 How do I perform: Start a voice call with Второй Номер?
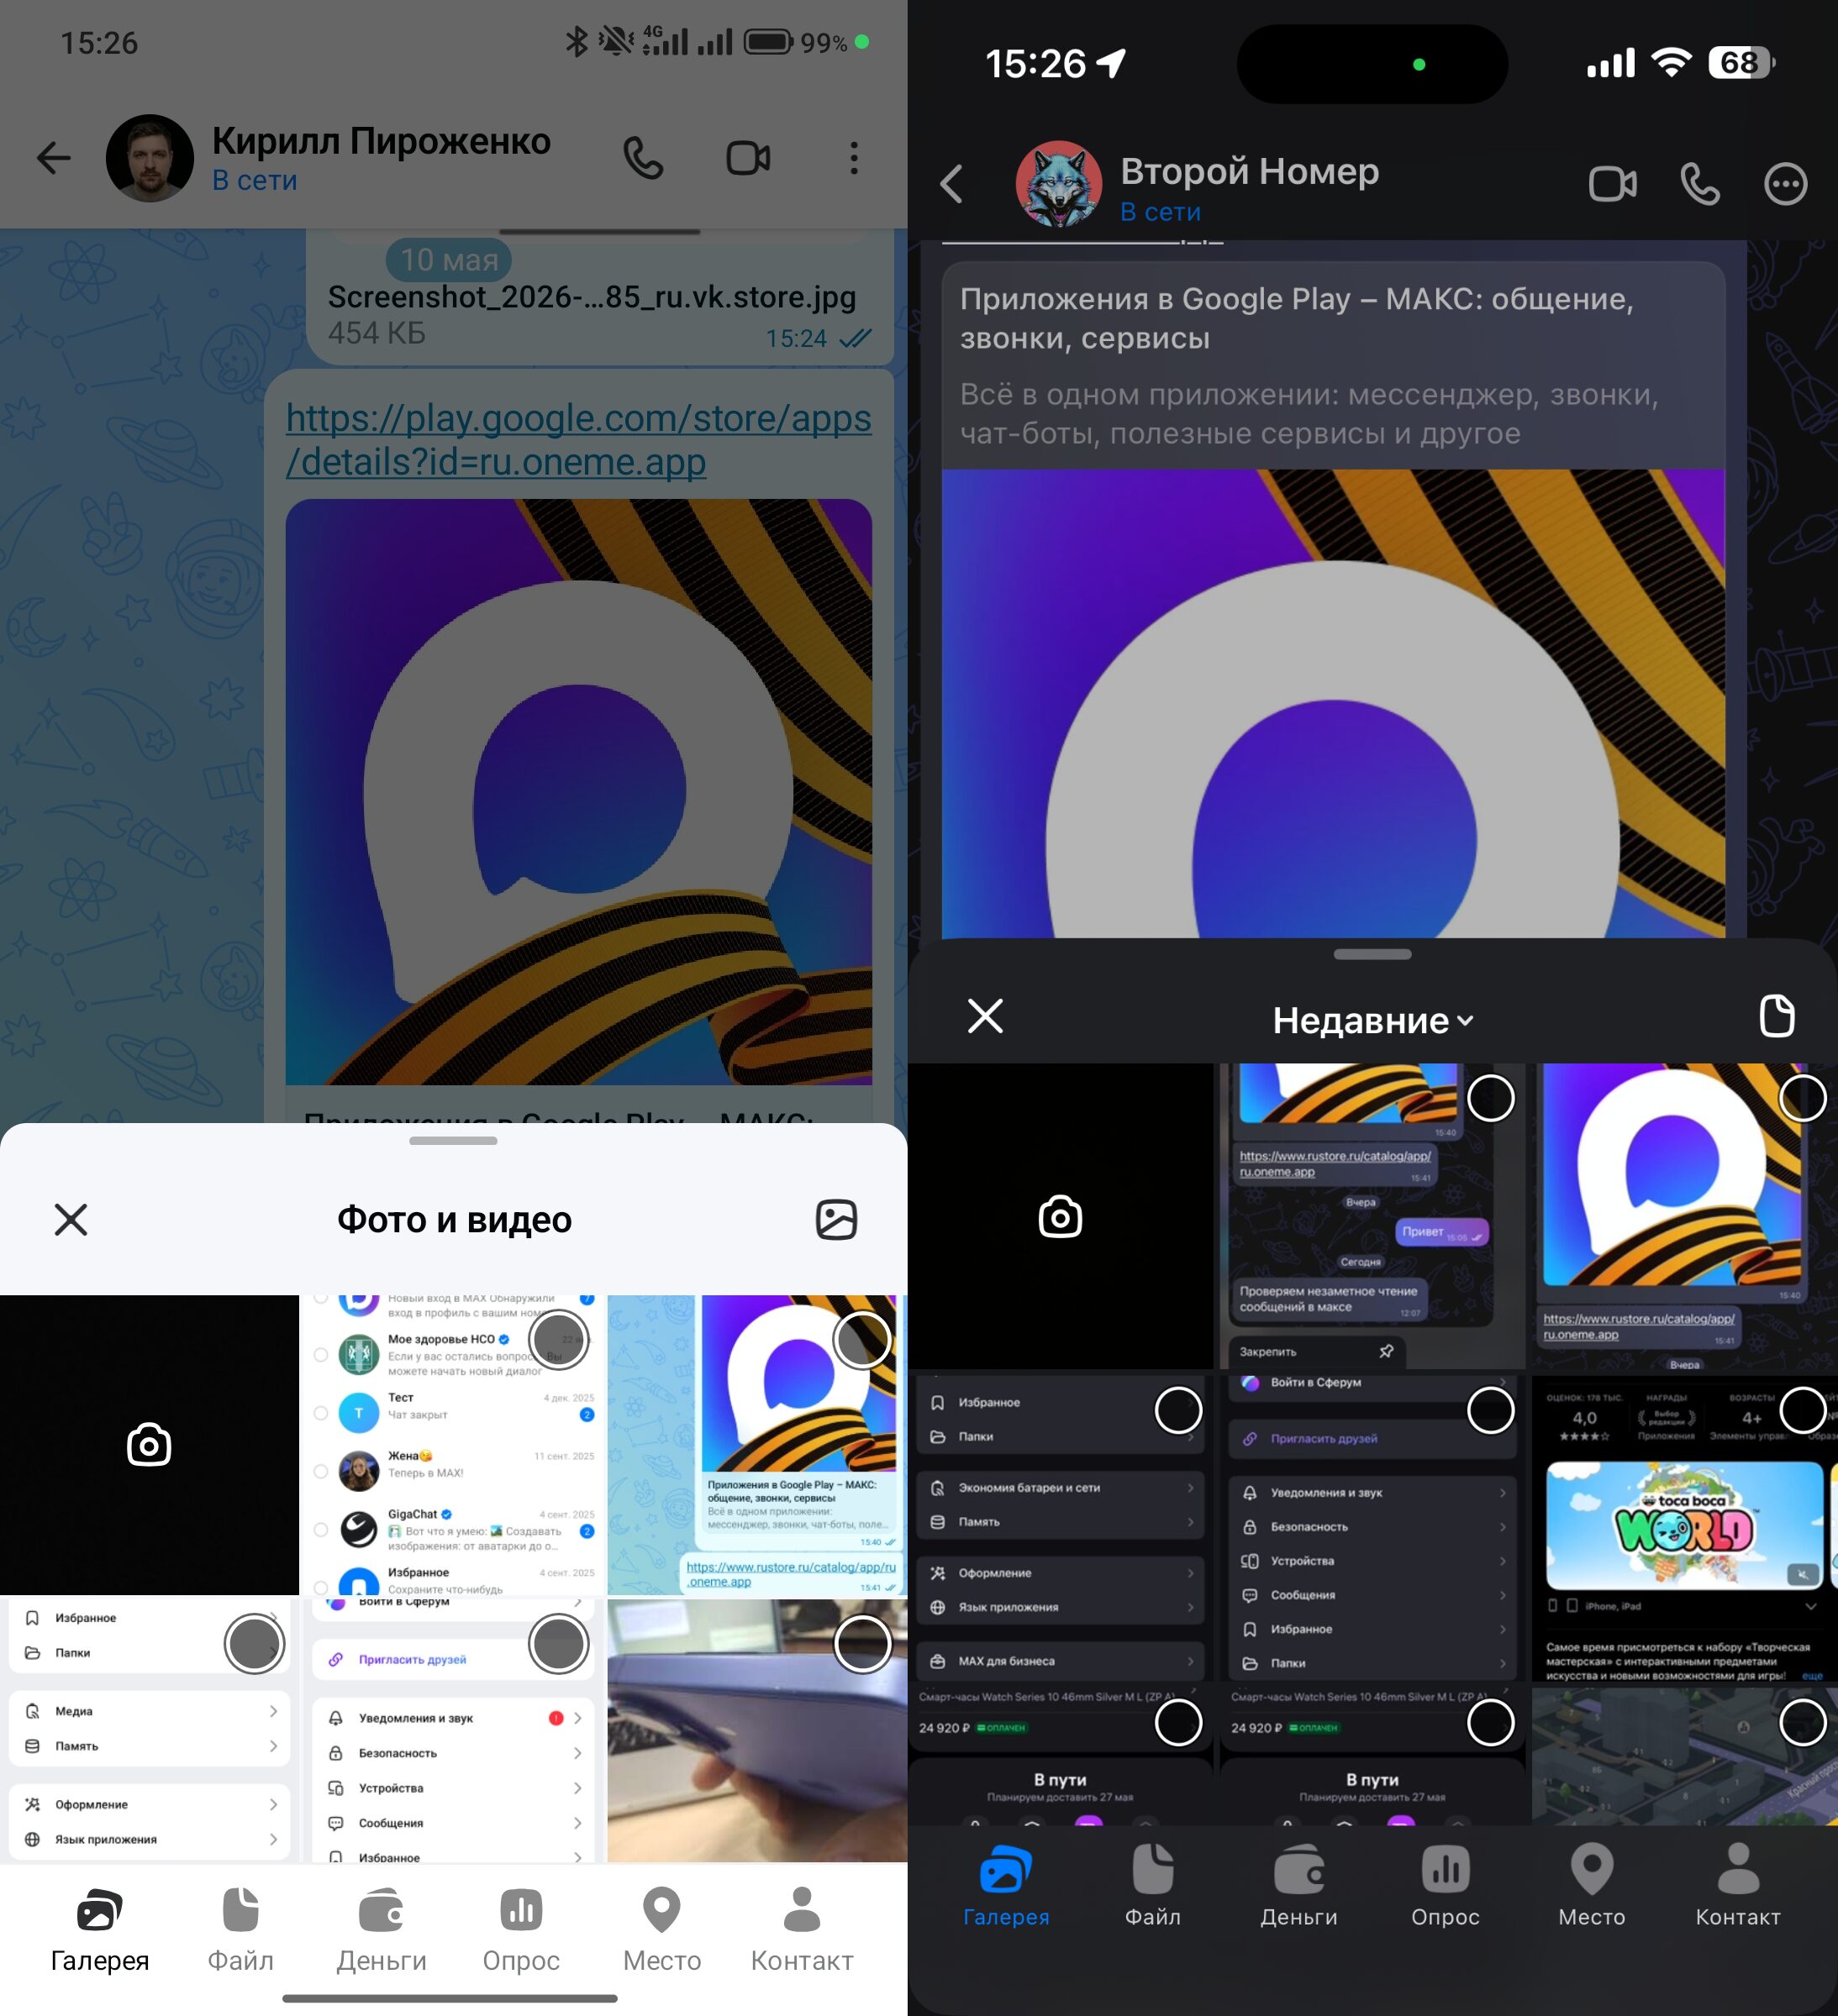(x=1700, y=184)
